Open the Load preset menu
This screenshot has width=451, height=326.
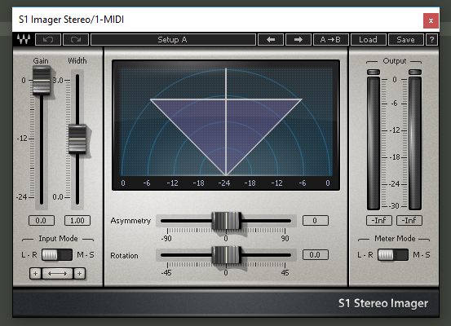[368, 39]
